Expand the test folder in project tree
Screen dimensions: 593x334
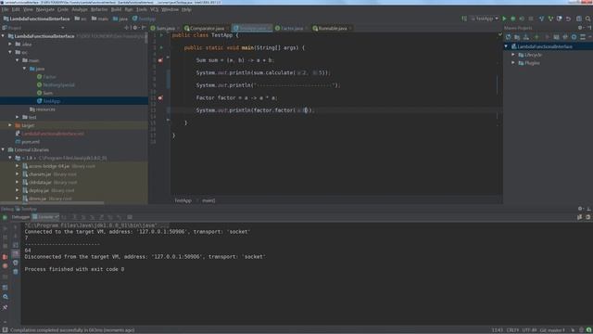pos(18,118)
